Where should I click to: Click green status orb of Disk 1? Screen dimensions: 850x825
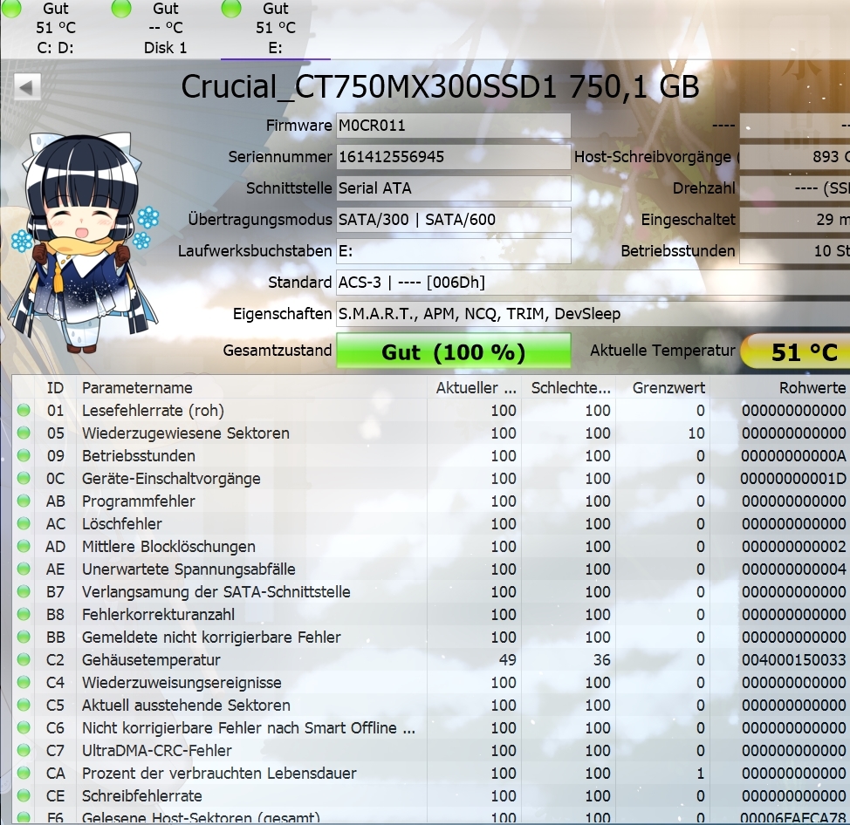click(x=121, y=8)
